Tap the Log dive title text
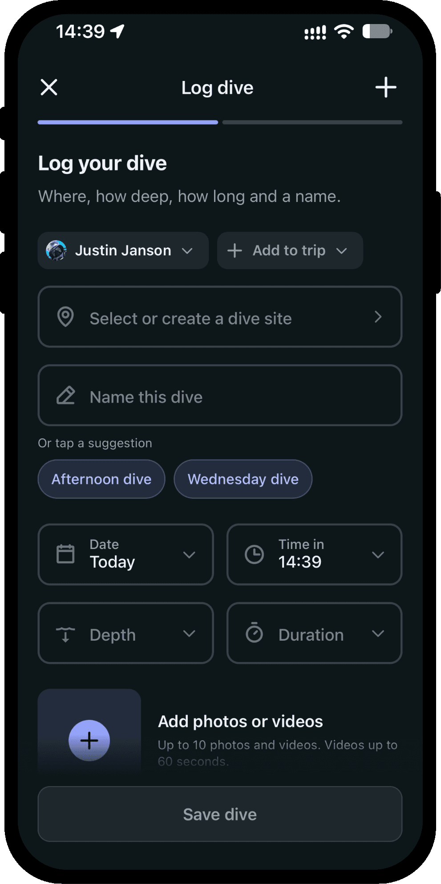 point(217,88)
